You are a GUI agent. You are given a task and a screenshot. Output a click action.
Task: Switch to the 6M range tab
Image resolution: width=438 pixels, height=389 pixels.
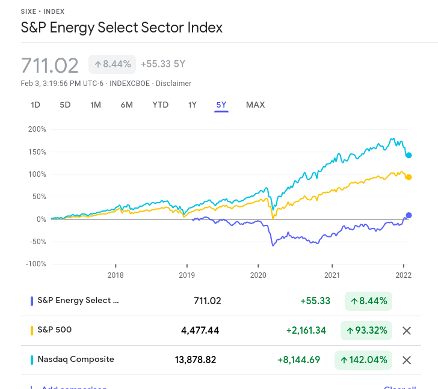pyautogui.click(x=126, y=105)
